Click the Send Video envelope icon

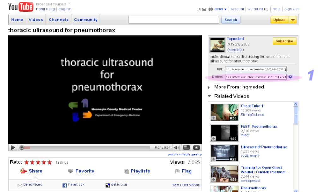[20, 185]
